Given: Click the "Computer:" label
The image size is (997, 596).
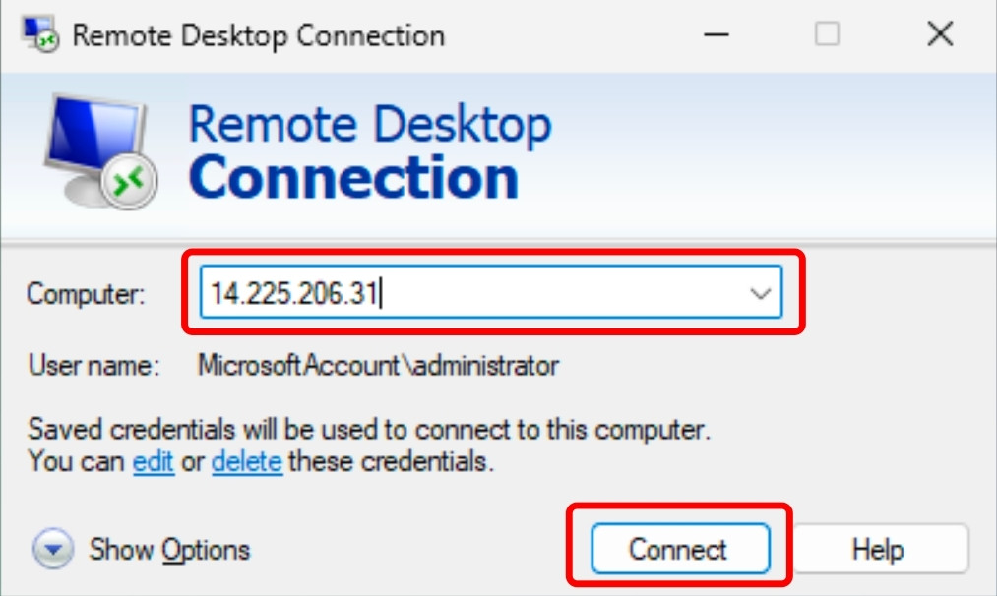Looking at the screenshot, I should click(x=86, y=293).
